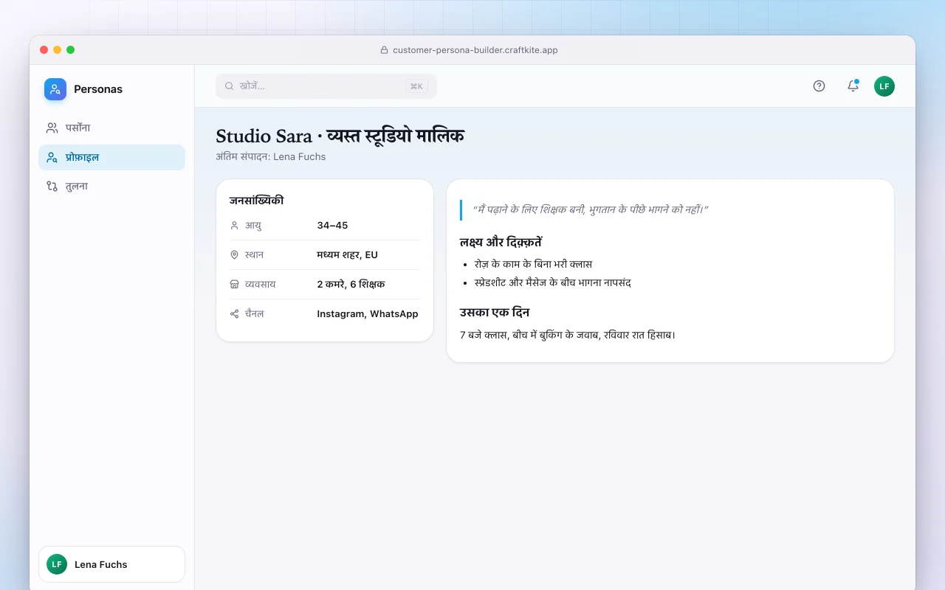This screenshot has height=590, width=945.
Task: Click the ⌘K shortcut badge
Action: pyautogui.click(x=416, y=86)
